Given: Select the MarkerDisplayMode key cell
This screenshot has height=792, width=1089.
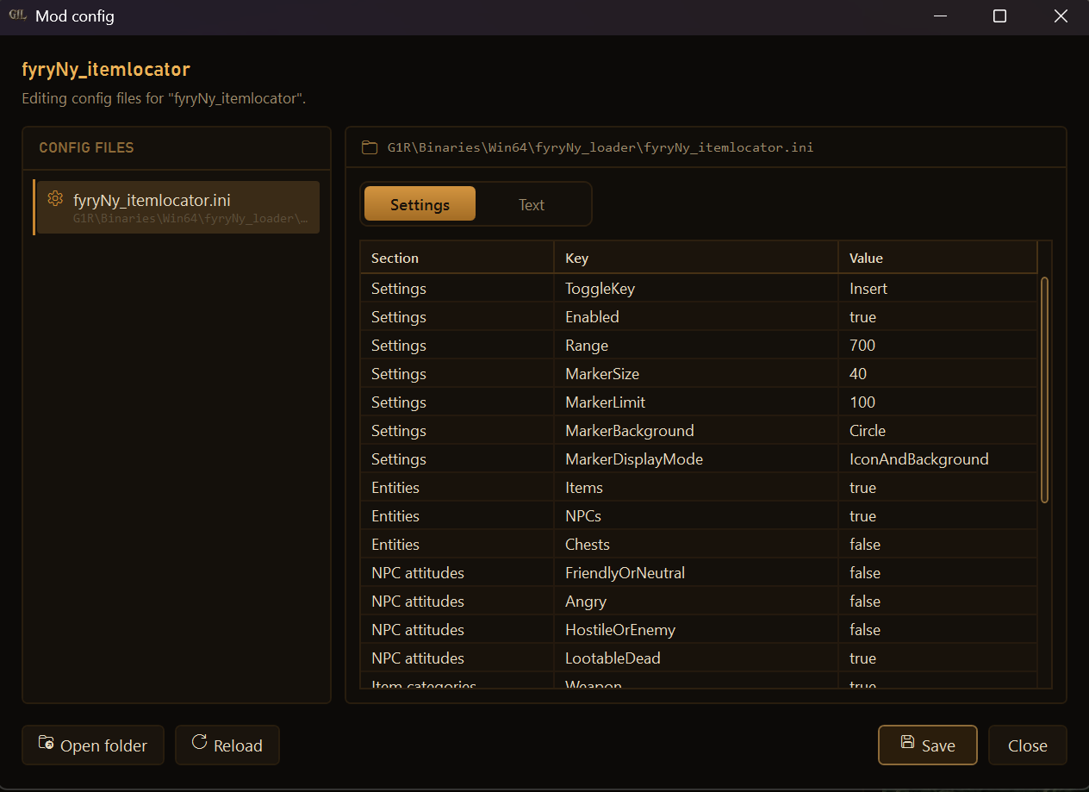Looking at the screenshot, I should click(696, 459).
